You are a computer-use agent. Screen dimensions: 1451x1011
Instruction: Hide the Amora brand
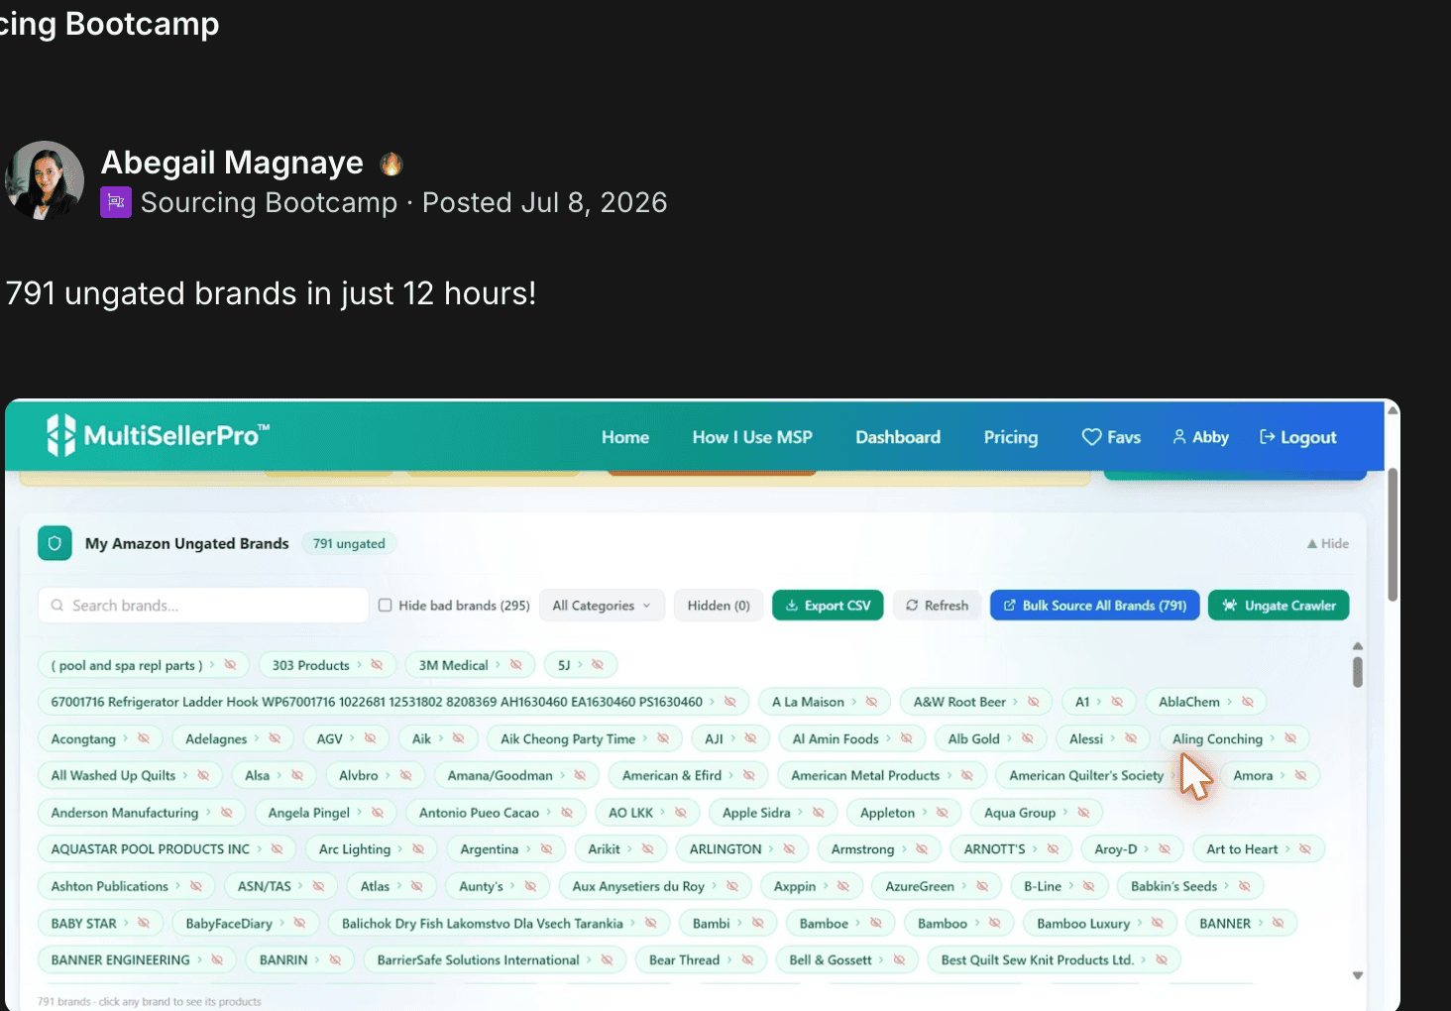click(x=1300, y=775)
